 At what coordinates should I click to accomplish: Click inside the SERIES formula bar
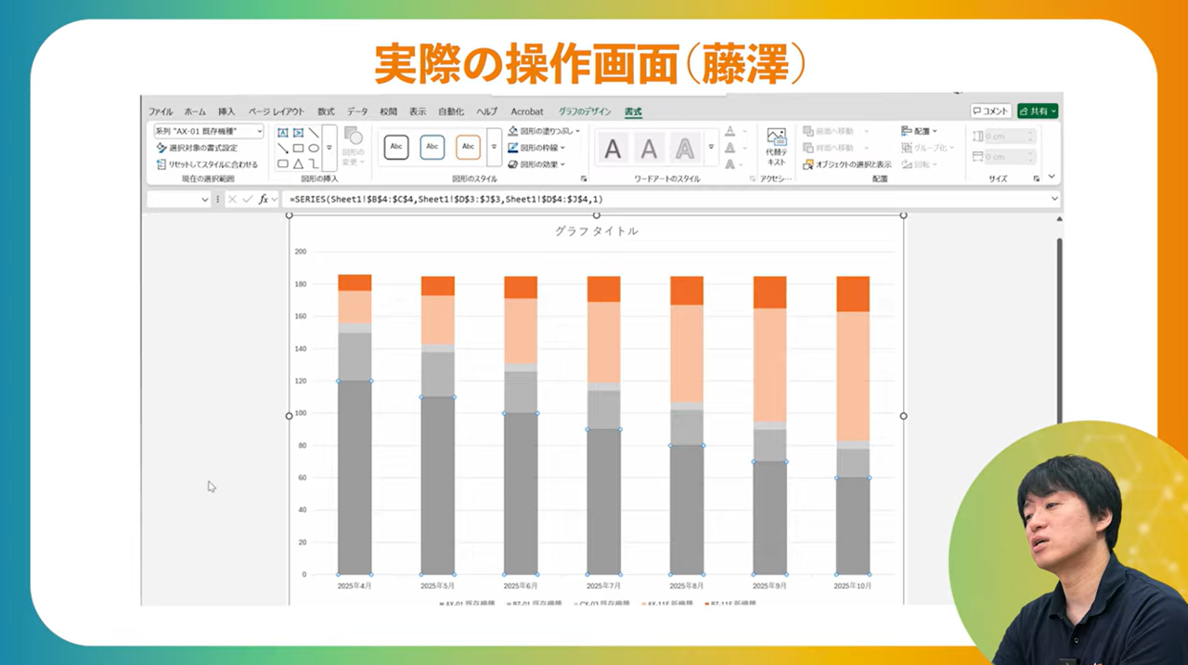[x=650, y=199]
